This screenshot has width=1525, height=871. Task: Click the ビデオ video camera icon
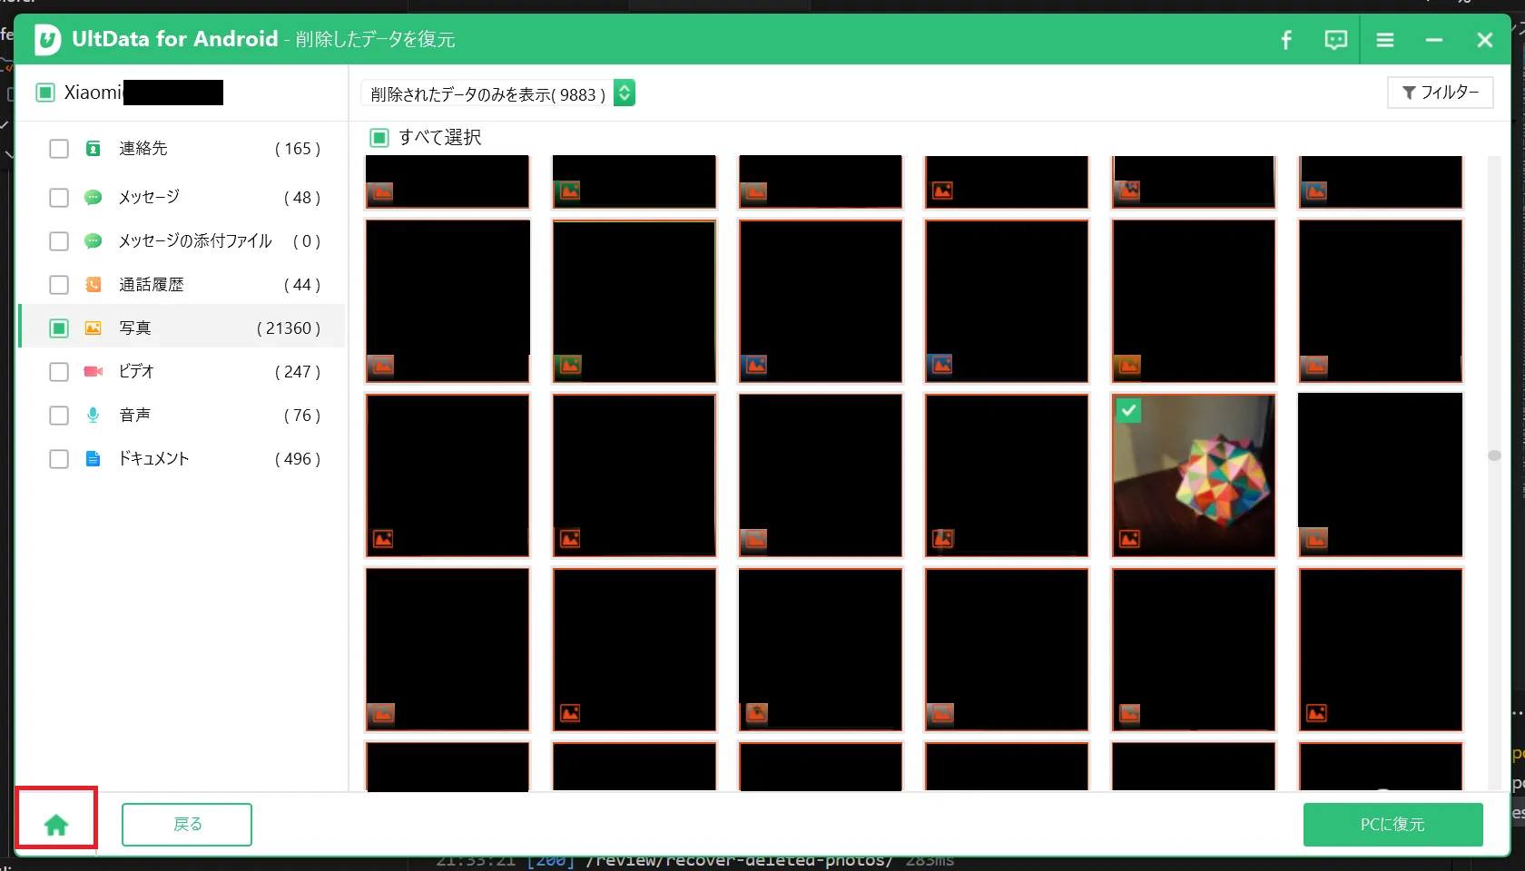click(x=93, y=372)
